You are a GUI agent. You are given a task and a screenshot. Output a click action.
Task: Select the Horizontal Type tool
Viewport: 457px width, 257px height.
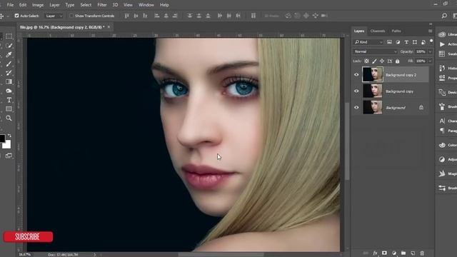[9, 100]
